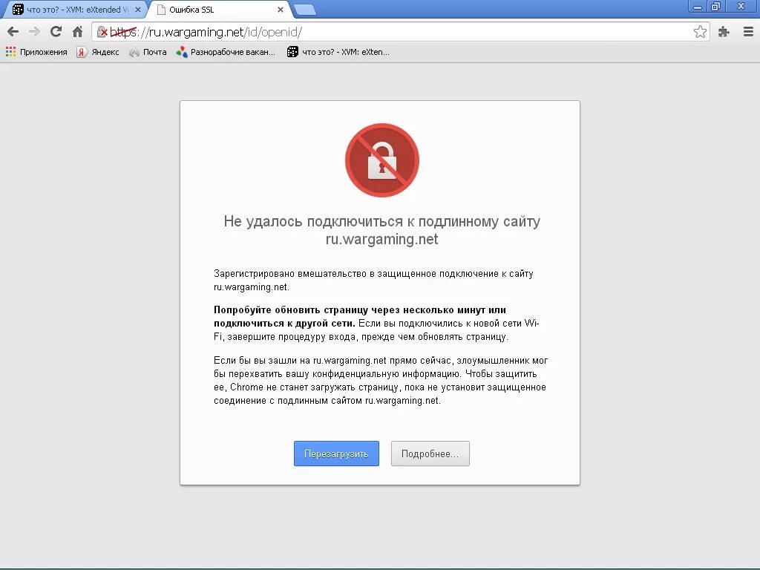Open the home page via house icon
Viewport: 760px width, 570px height.
(x=77, y=32)
